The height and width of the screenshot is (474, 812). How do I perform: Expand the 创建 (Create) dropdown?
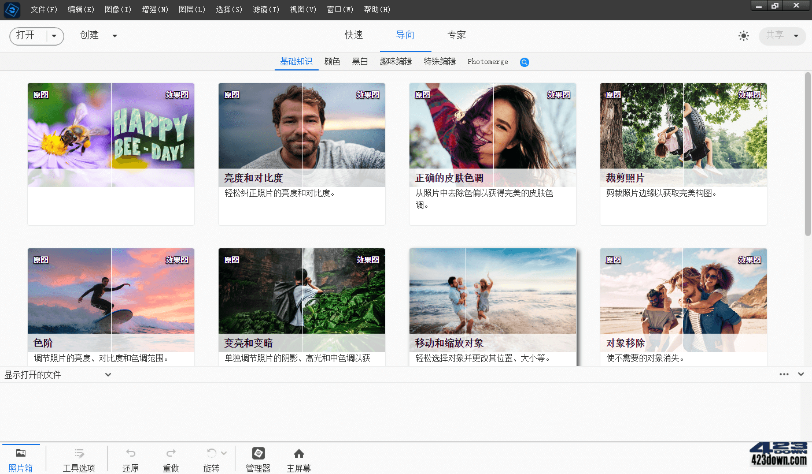click(114, 35)
